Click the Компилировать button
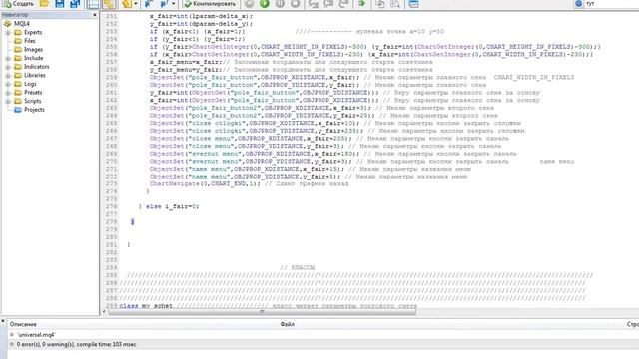 [210, 4]
